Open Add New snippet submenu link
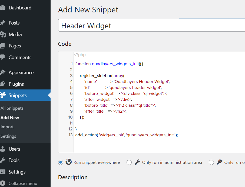245x187 pixels. [10, 117]
